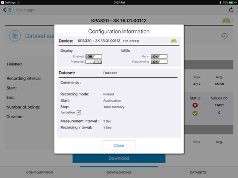The image size is (238, 178).
Task: Click the blue Download button
Action: click(119, 158)
